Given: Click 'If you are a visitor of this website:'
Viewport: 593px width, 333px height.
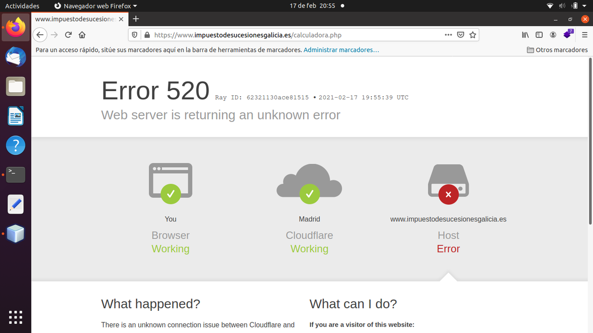Looking at the screenshot, I should (362, 325).
